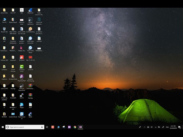The image size is (183, 137).
Task: Open the Camtasia 2018 shortcut
Action: [x=22, y=67]
